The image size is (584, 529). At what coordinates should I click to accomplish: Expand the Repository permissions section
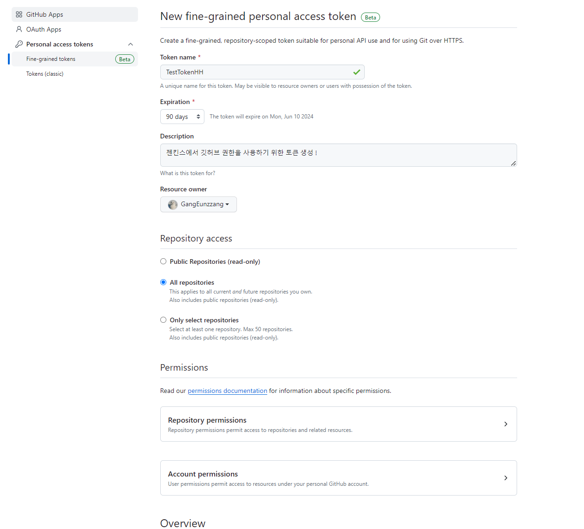coord(338,424)
